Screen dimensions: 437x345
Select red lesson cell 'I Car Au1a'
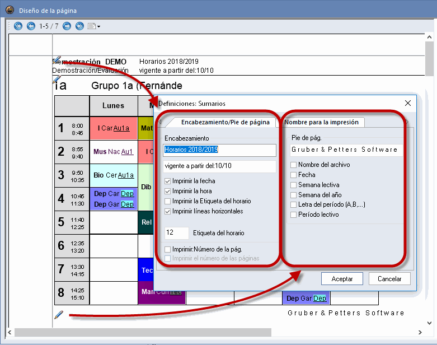point(114,128)
